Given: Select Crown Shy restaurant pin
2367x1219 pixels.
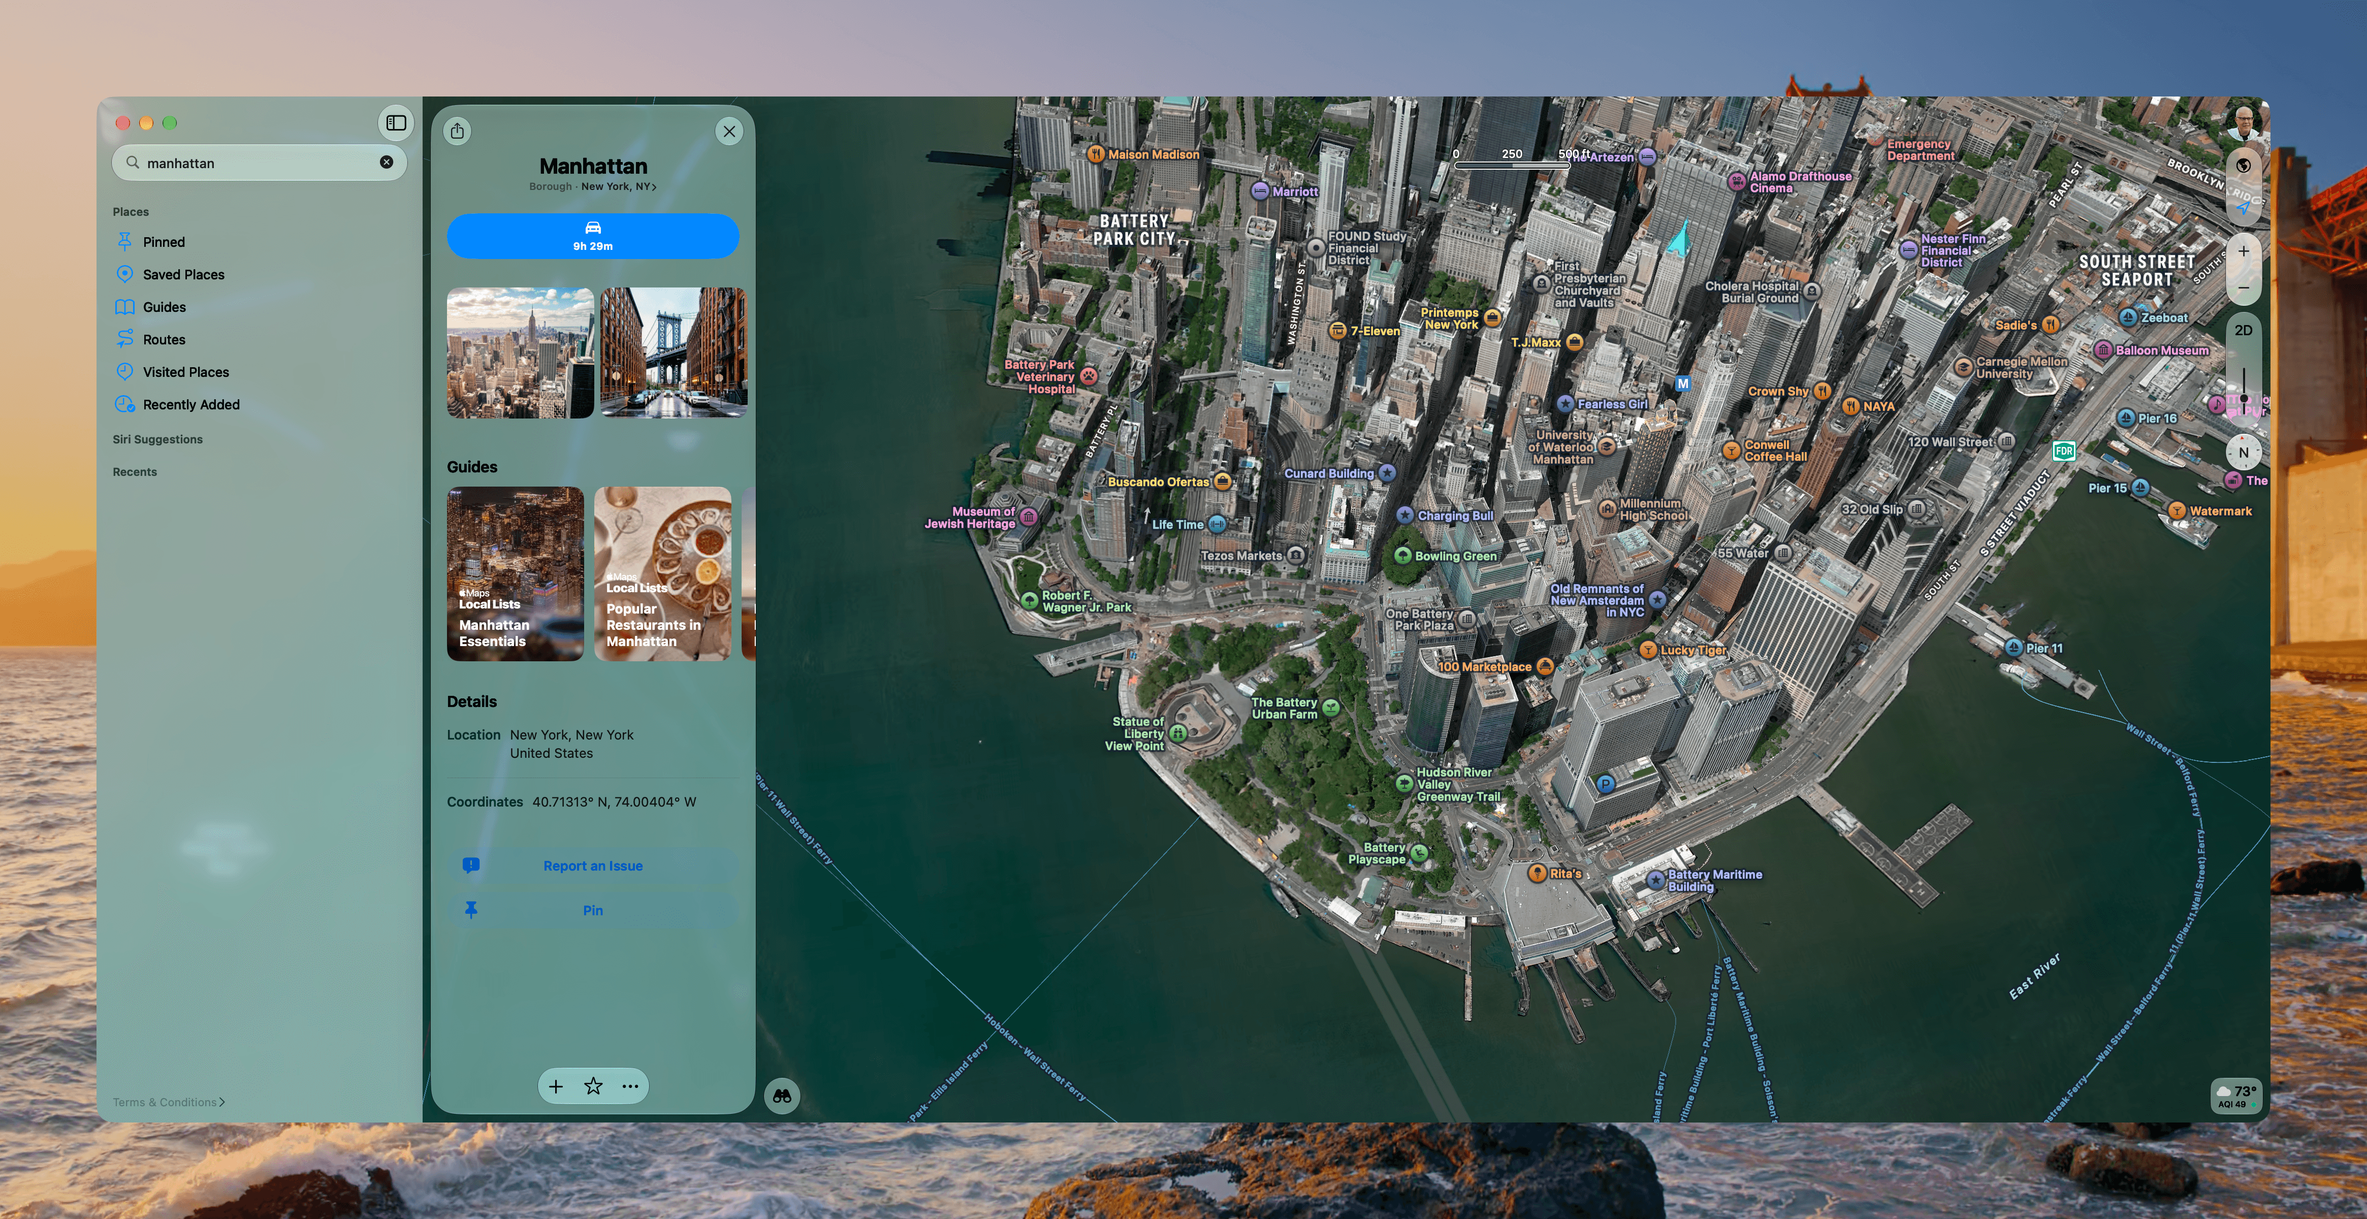Looking at the screenshot, I should coord(1821,391).
